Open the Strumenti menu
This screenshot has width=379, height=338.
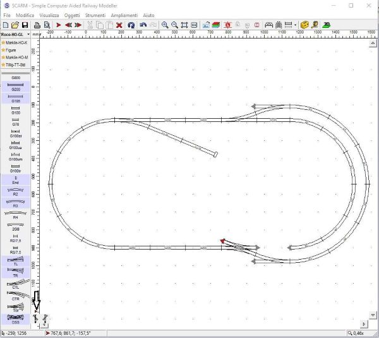(95, 14)
